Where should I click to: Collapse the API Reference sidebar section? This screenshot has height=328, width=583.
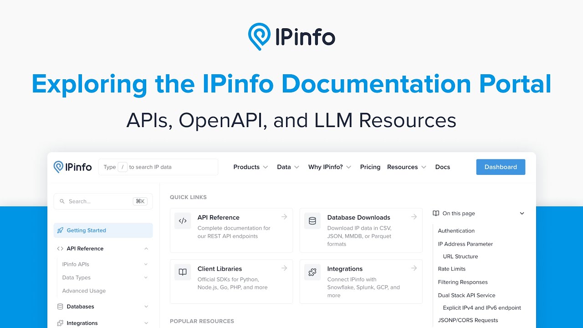coord(146,249)
